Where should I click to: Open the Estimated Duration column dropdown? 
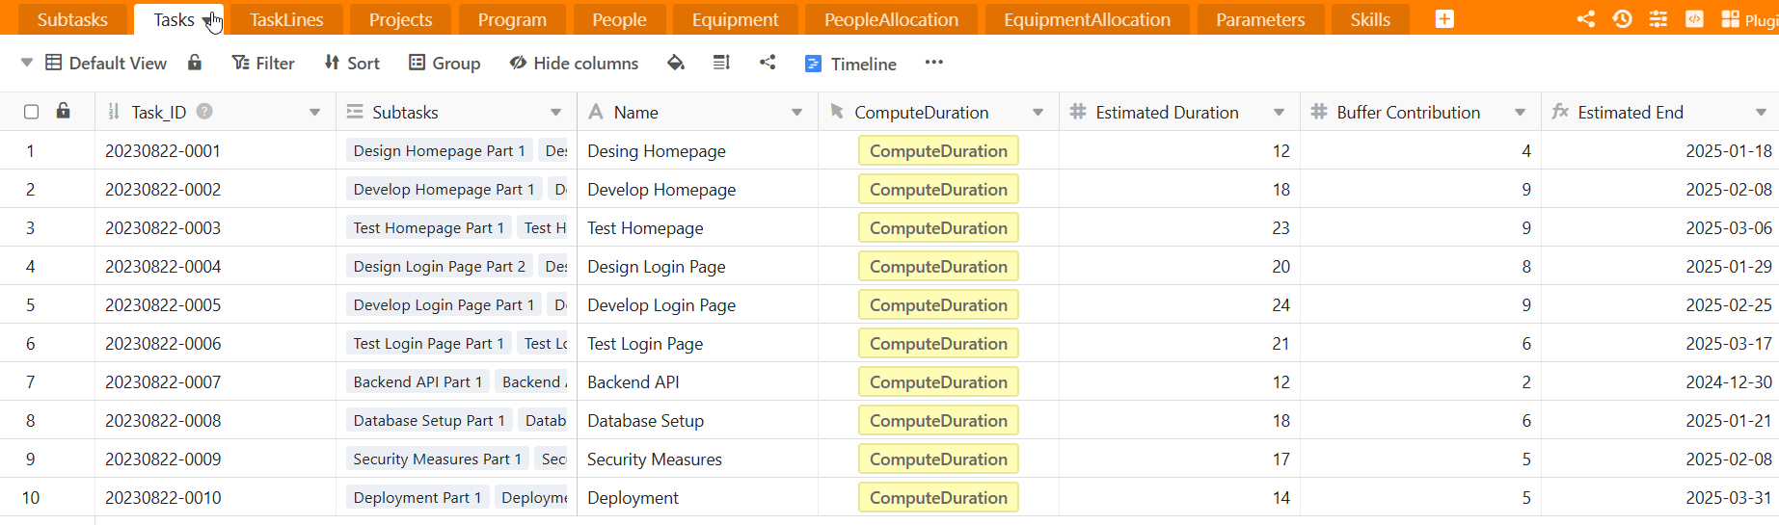click(x=1279, y=113)
